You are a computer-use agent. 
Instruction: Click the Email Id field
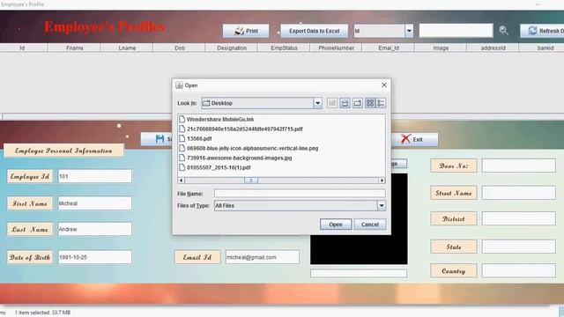pyautogui.click(x=263, y=257)
